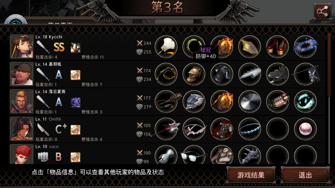335x188 pixels.
Task: Tap Kycchi's SS rank badge
Action: 59,47
